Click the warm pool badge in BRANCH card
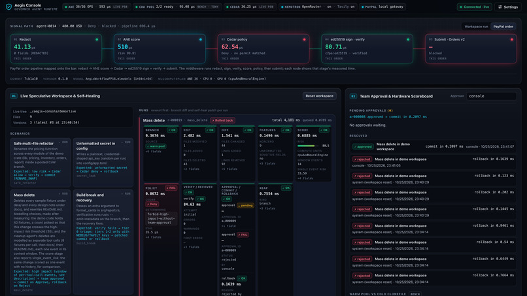 pos(156,146)
